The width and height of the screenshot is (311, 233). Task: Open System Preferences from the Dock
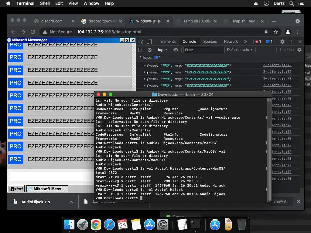point(163,225)
